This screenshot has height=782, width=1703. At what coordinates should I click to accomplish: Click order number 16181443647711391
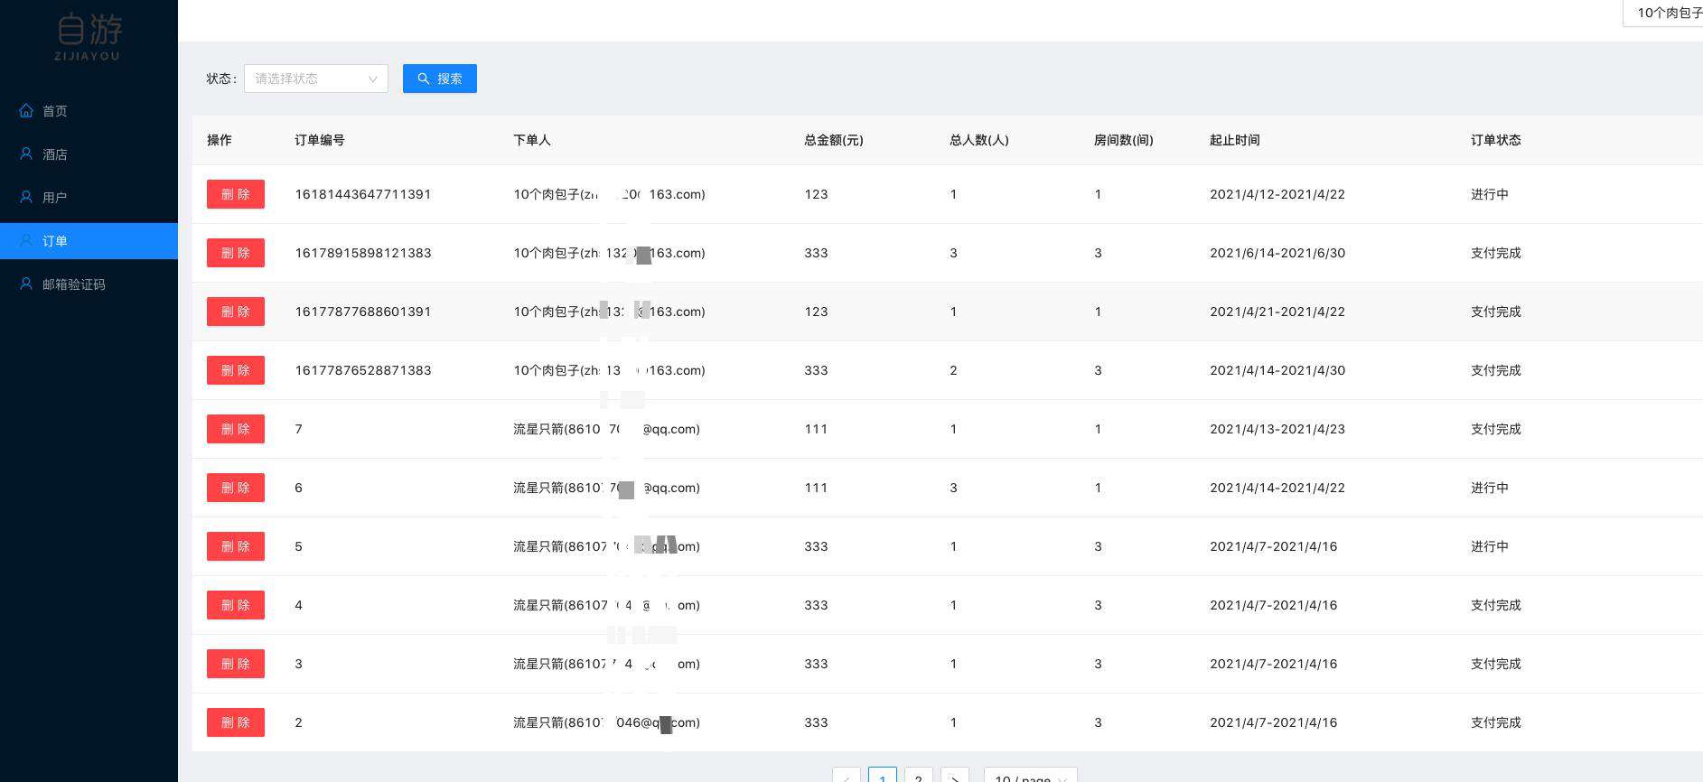[x=363, y=194]
